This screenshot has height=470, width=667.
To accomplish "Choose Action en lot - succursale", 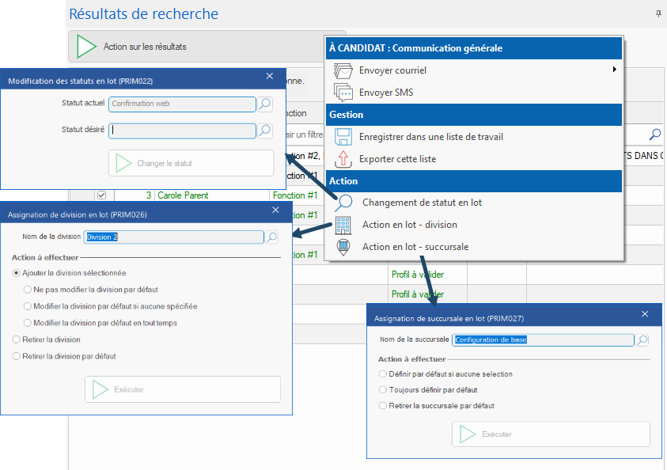I will point(415,247).
